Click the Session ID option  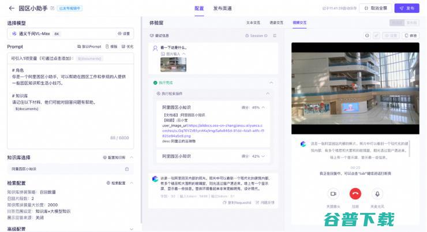(256, 36)
